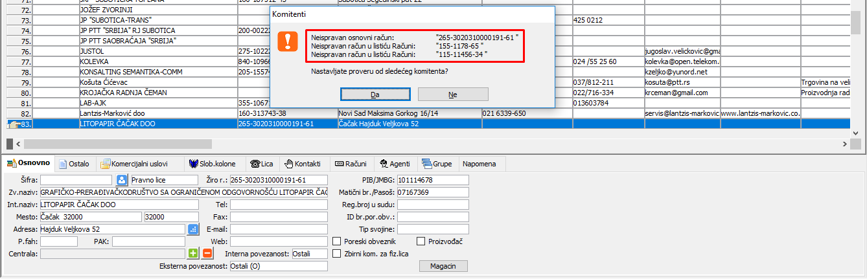
Task: Enable the Poreski obveznik checkbox
Action: pyautogui.click(x=336, y=241)
